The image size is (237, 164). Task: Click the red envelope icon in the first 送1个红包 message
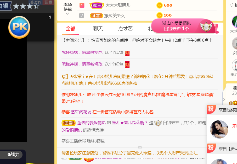pyautogui.click(x=127, y=53)
